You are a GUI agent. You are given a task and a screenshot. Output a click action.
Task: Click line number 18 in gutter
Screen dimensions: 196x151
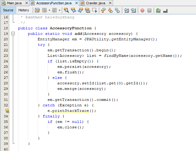coord(6,28)
